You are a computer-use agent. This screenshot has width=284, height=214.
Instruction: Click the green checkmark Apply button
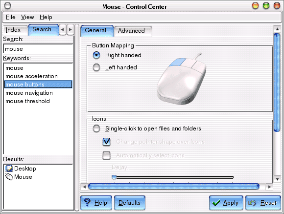[226, 203]
